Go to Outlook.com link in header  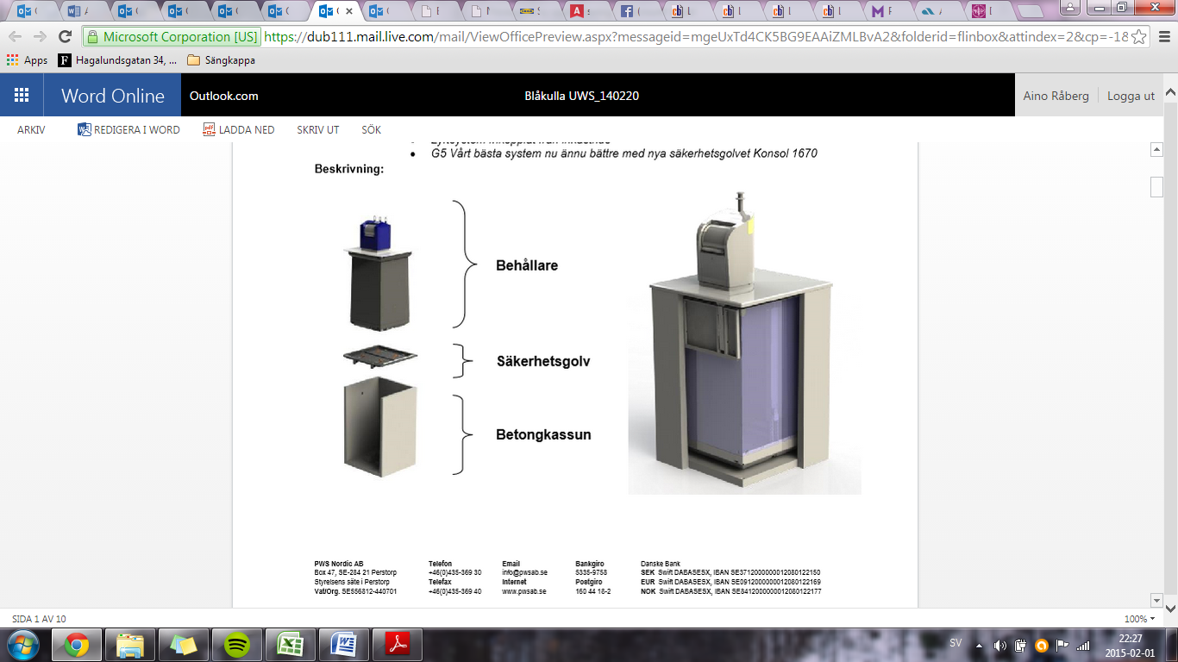coord(224,96)
